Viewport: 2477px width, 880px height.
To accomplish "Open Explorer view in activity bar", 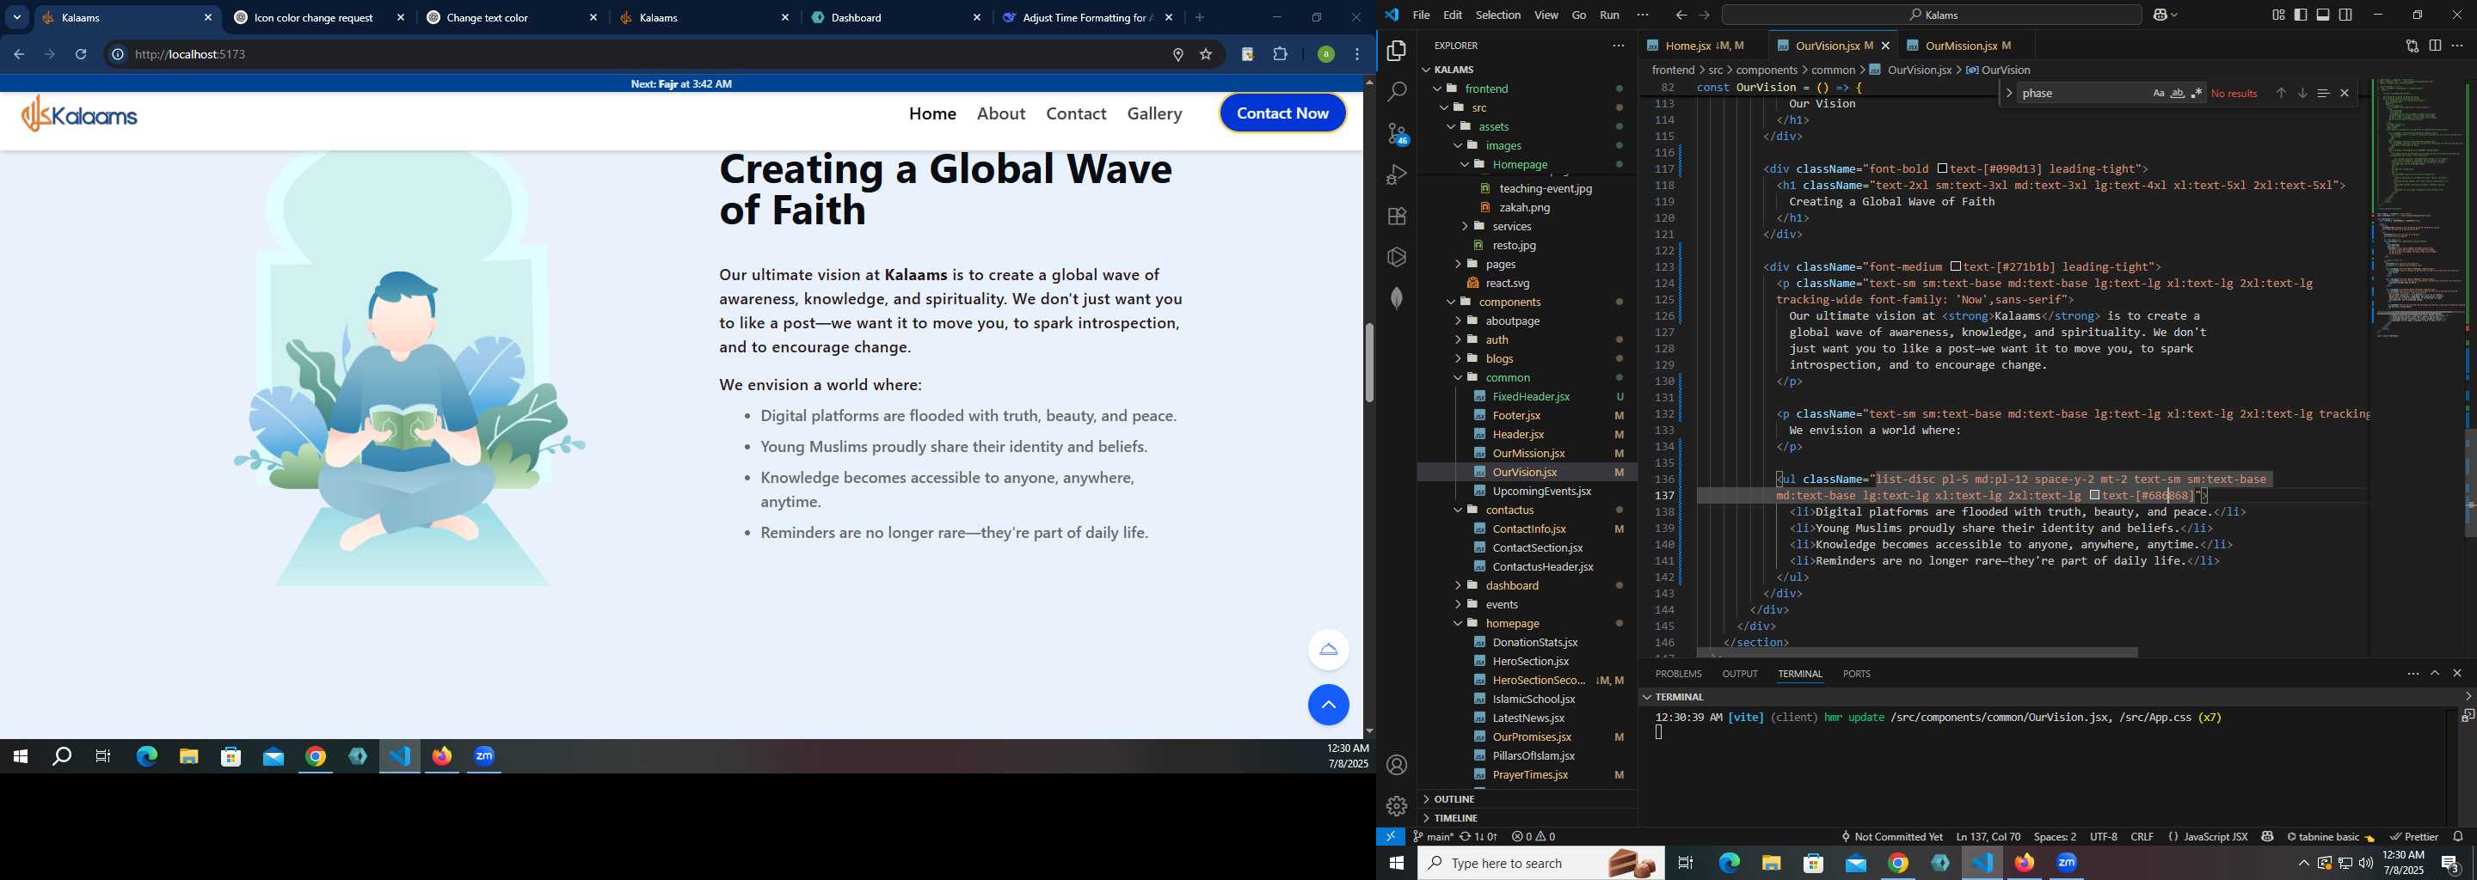I will pos(1396,50).
